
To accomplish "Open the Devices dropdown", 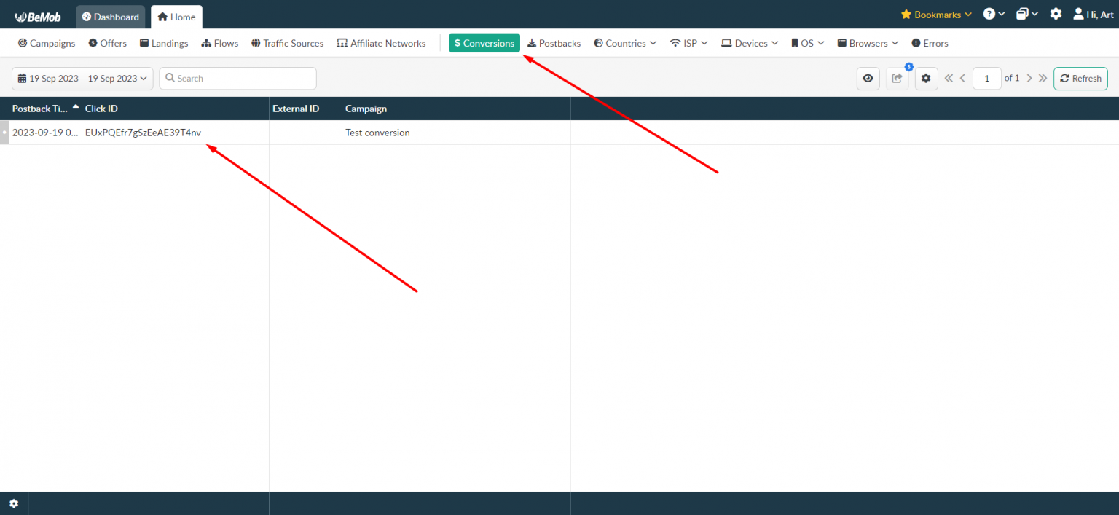I will [749, 43].
